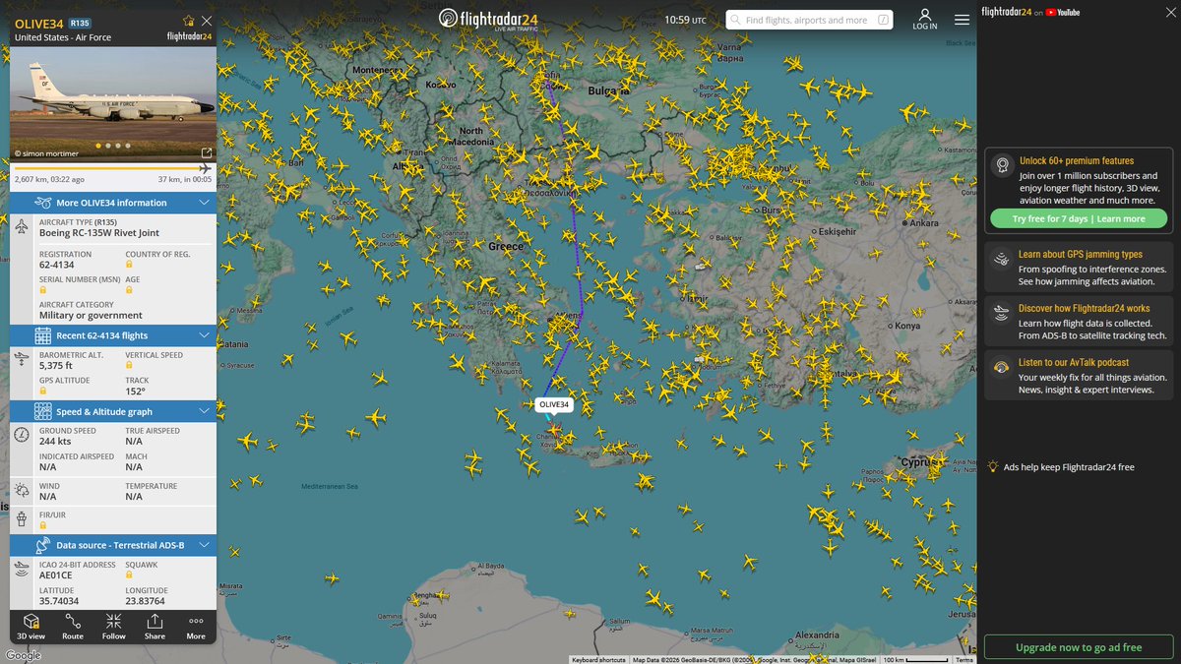Follow the aircraft with the Follow icon

pyautogui.click(x=114, y=626)
